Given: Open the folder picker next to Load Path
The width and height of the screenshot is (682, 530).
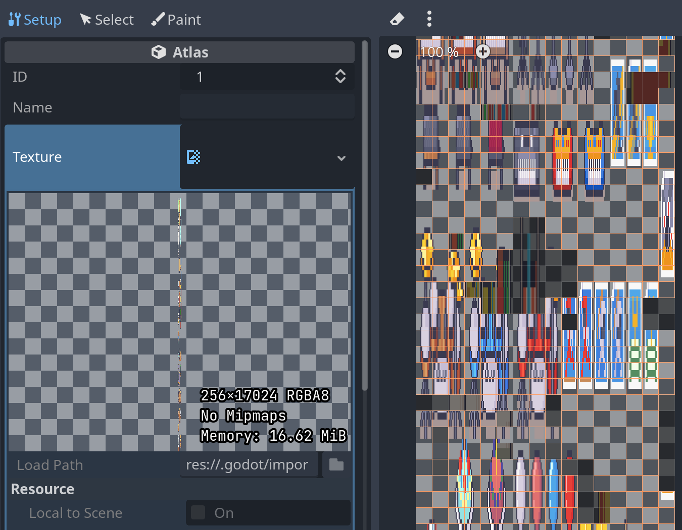Looking at the screenshot, I should point(335,464).
